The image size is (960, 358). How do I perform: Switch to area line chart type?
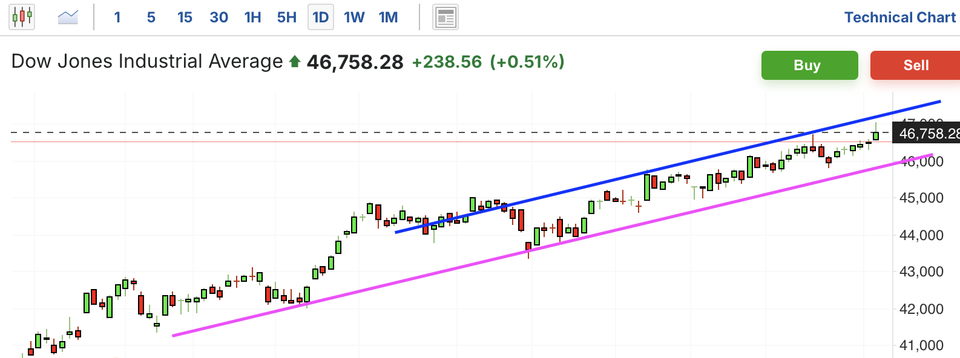(x=68, y=17)
